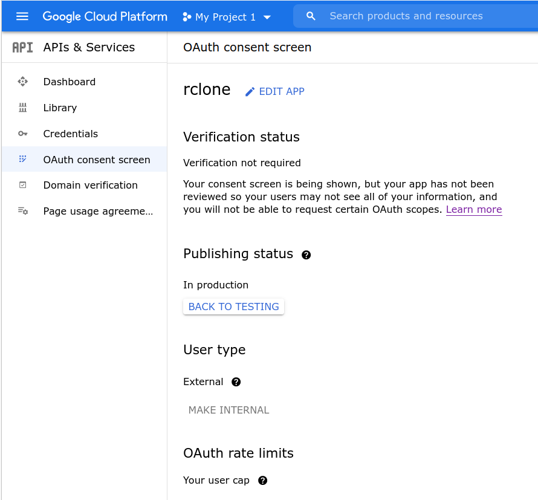Go to Credentials in the sidebar

[70, 134]
